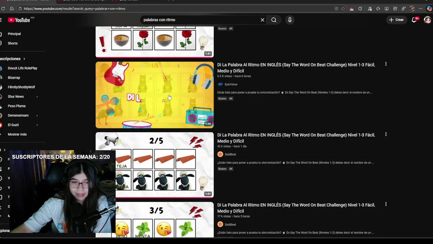
Task: Play the yellow cats thumbnail lasting 1:39
Action: (155, 95)
